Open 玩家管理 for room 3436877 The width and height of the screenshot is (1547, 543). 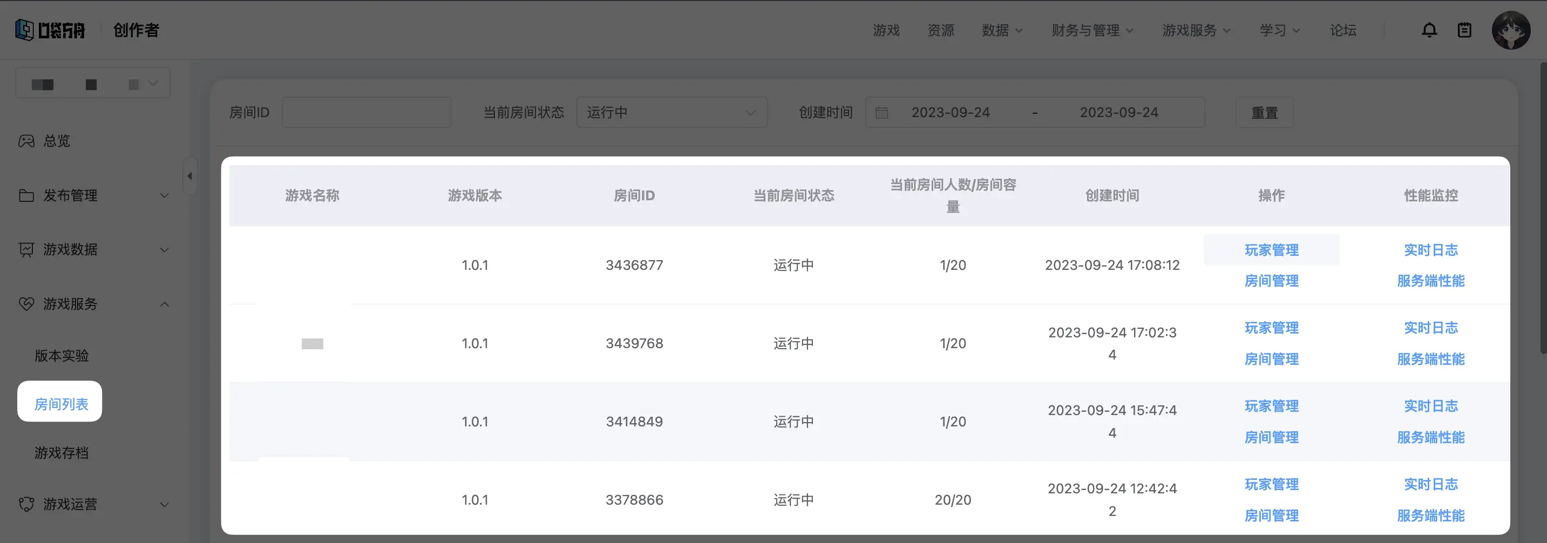click(x=1271, y=250)
